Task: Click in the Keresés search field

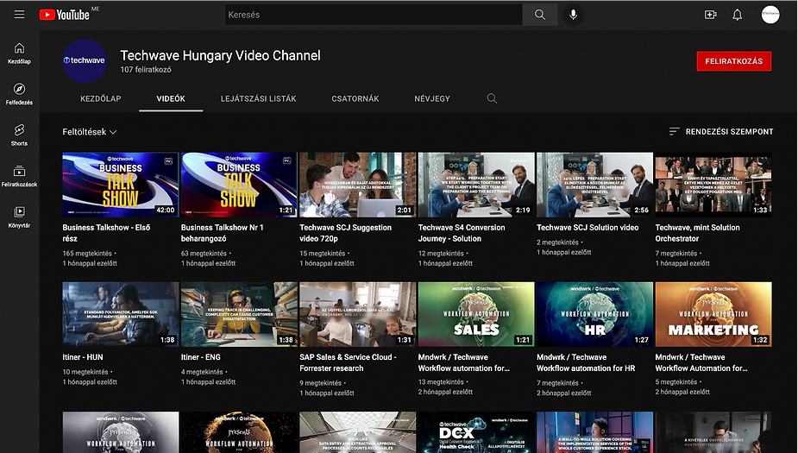Action: coord(373,15)
